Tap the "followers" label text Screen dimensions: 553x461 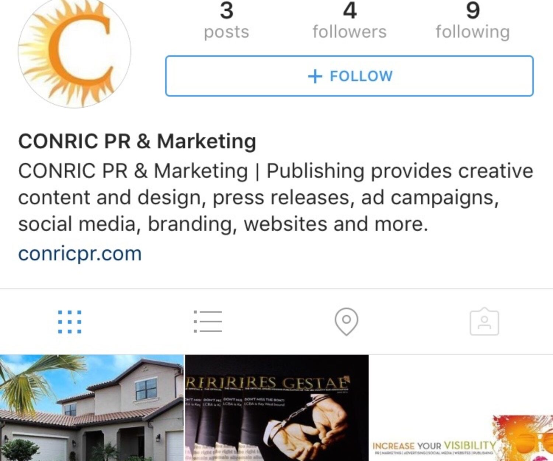coord(349,32)
